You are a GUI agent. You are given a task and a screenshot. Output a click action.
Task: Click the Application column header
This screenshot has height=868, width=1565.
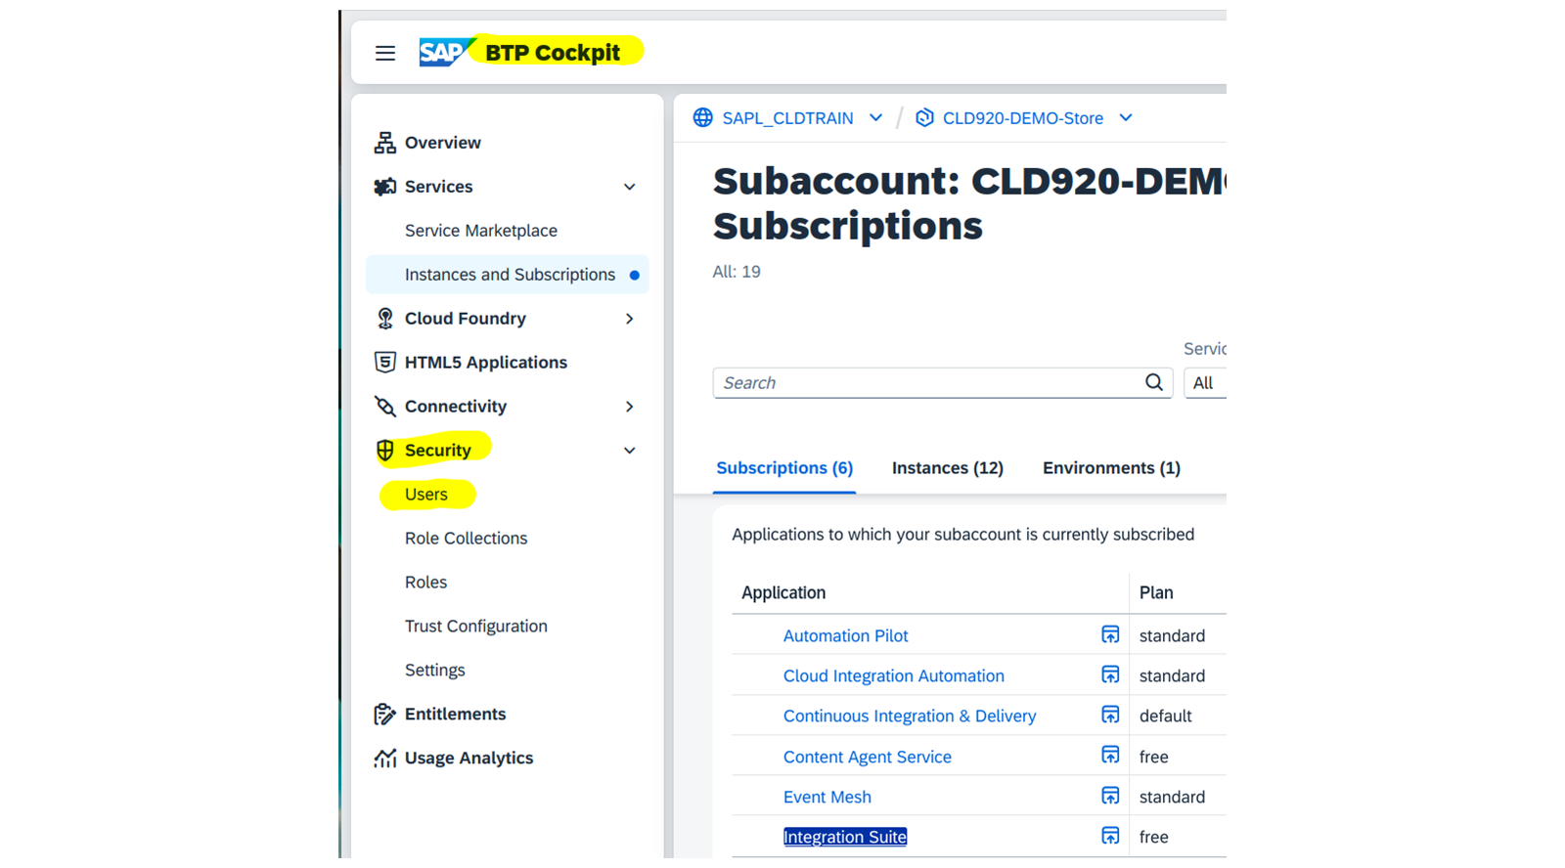click(x=783, y=593)
